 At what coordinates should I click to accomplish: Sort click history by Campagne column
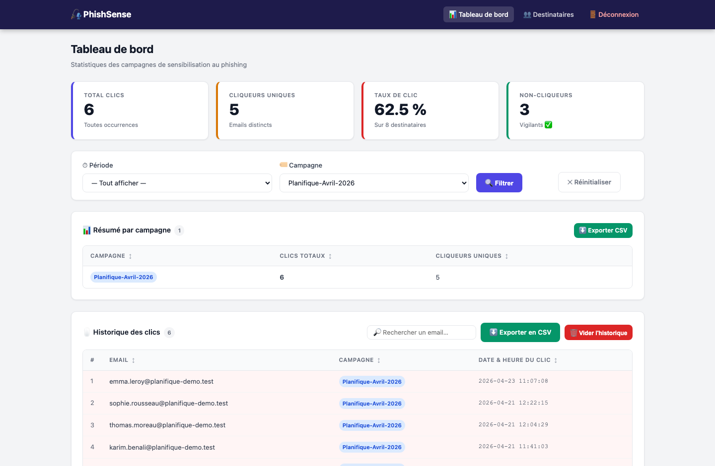(x=360, y=360)
